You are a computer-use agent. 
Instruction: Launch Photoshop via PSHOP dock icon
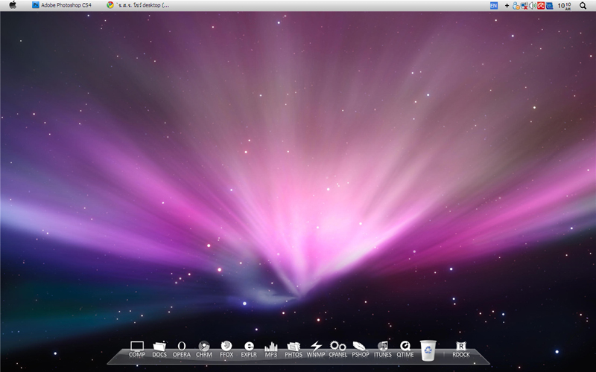[x=361, y=349]
